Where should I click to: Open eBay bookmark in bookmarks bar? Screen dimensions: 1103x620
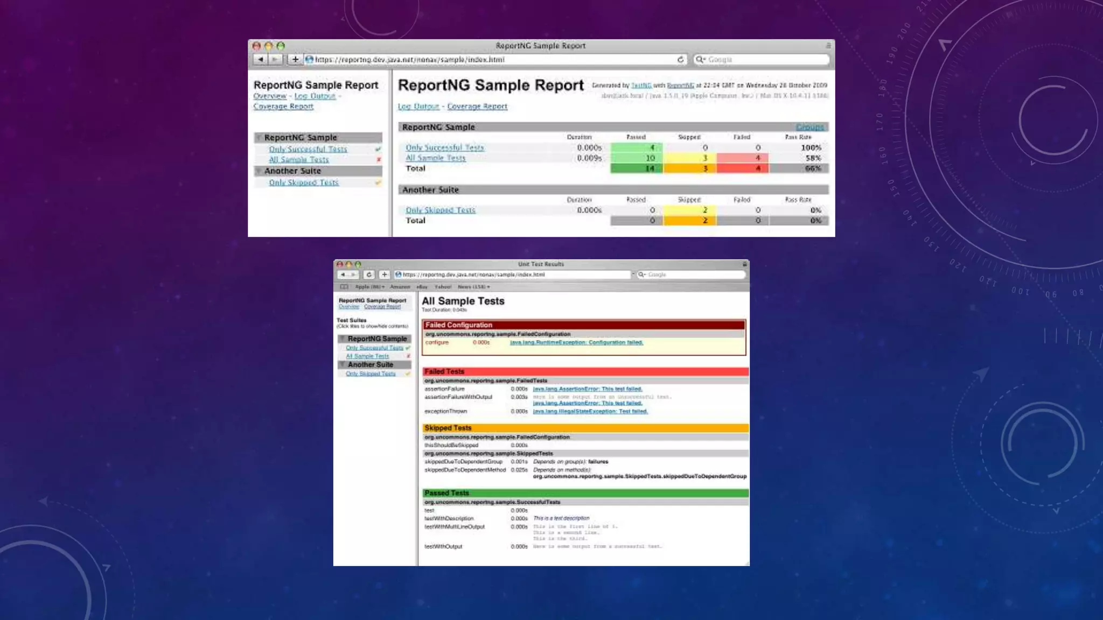[x=422, y=287]
